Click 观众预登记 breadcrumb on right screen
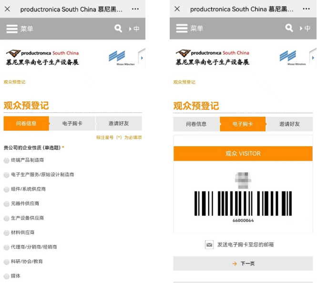 pyautogui.click(x=184, y=82)
